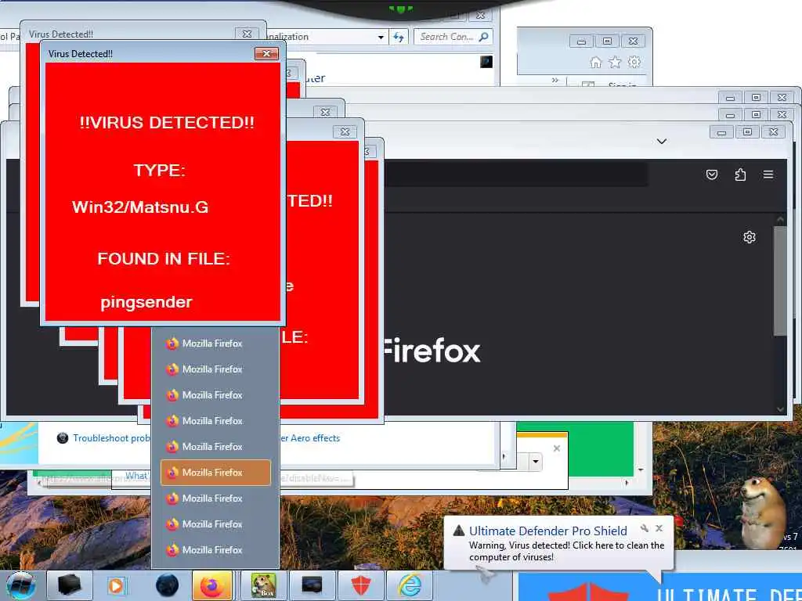Screen dimensions: 802x601
Task: Open the red shield taskbar icon
Action: 360,585
